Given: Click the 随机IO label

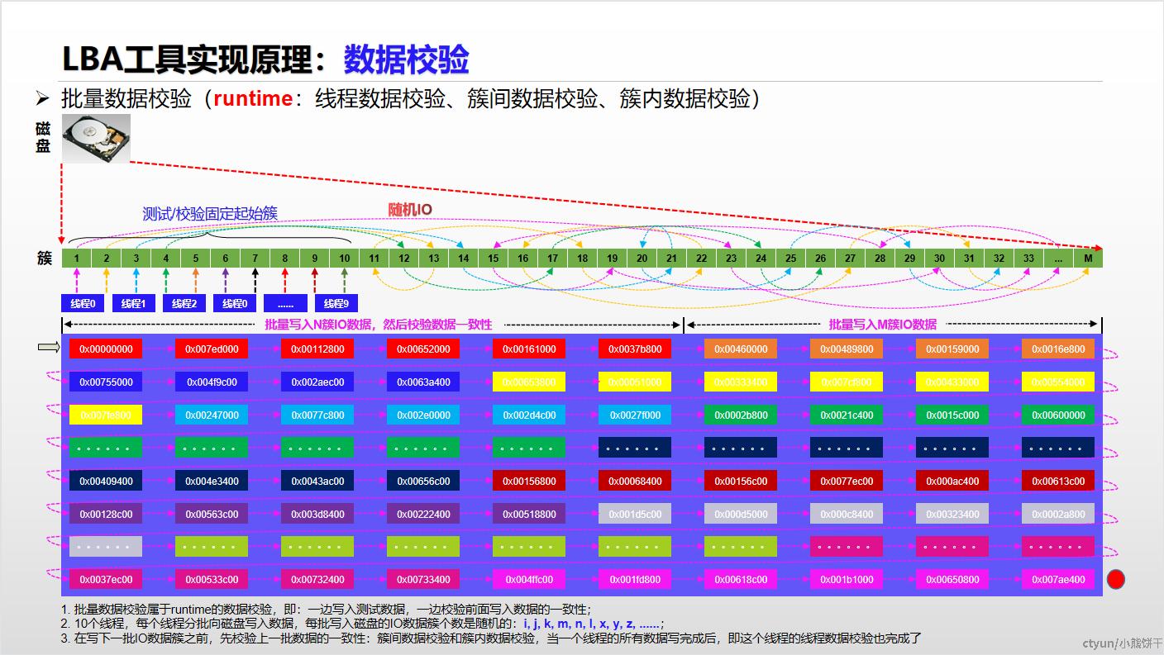Looking at the screenshot, I should click(x=410, y=210).
